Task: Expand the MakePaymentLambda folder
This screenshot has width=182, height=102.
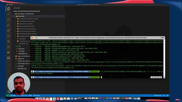Action: click(16, 21)
